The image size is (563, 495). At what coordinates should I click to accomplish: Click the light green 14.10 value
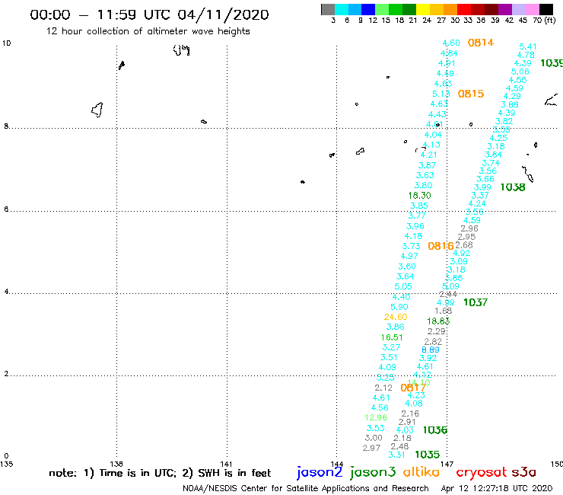click(x=418, y=382)
